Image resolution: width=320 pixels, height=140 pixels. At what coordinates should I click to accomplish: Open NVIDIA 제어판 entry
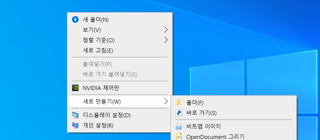120,88
